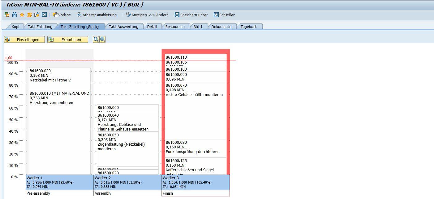
Task: Click the Exportieren button
Action: click(x=68, y=39)
